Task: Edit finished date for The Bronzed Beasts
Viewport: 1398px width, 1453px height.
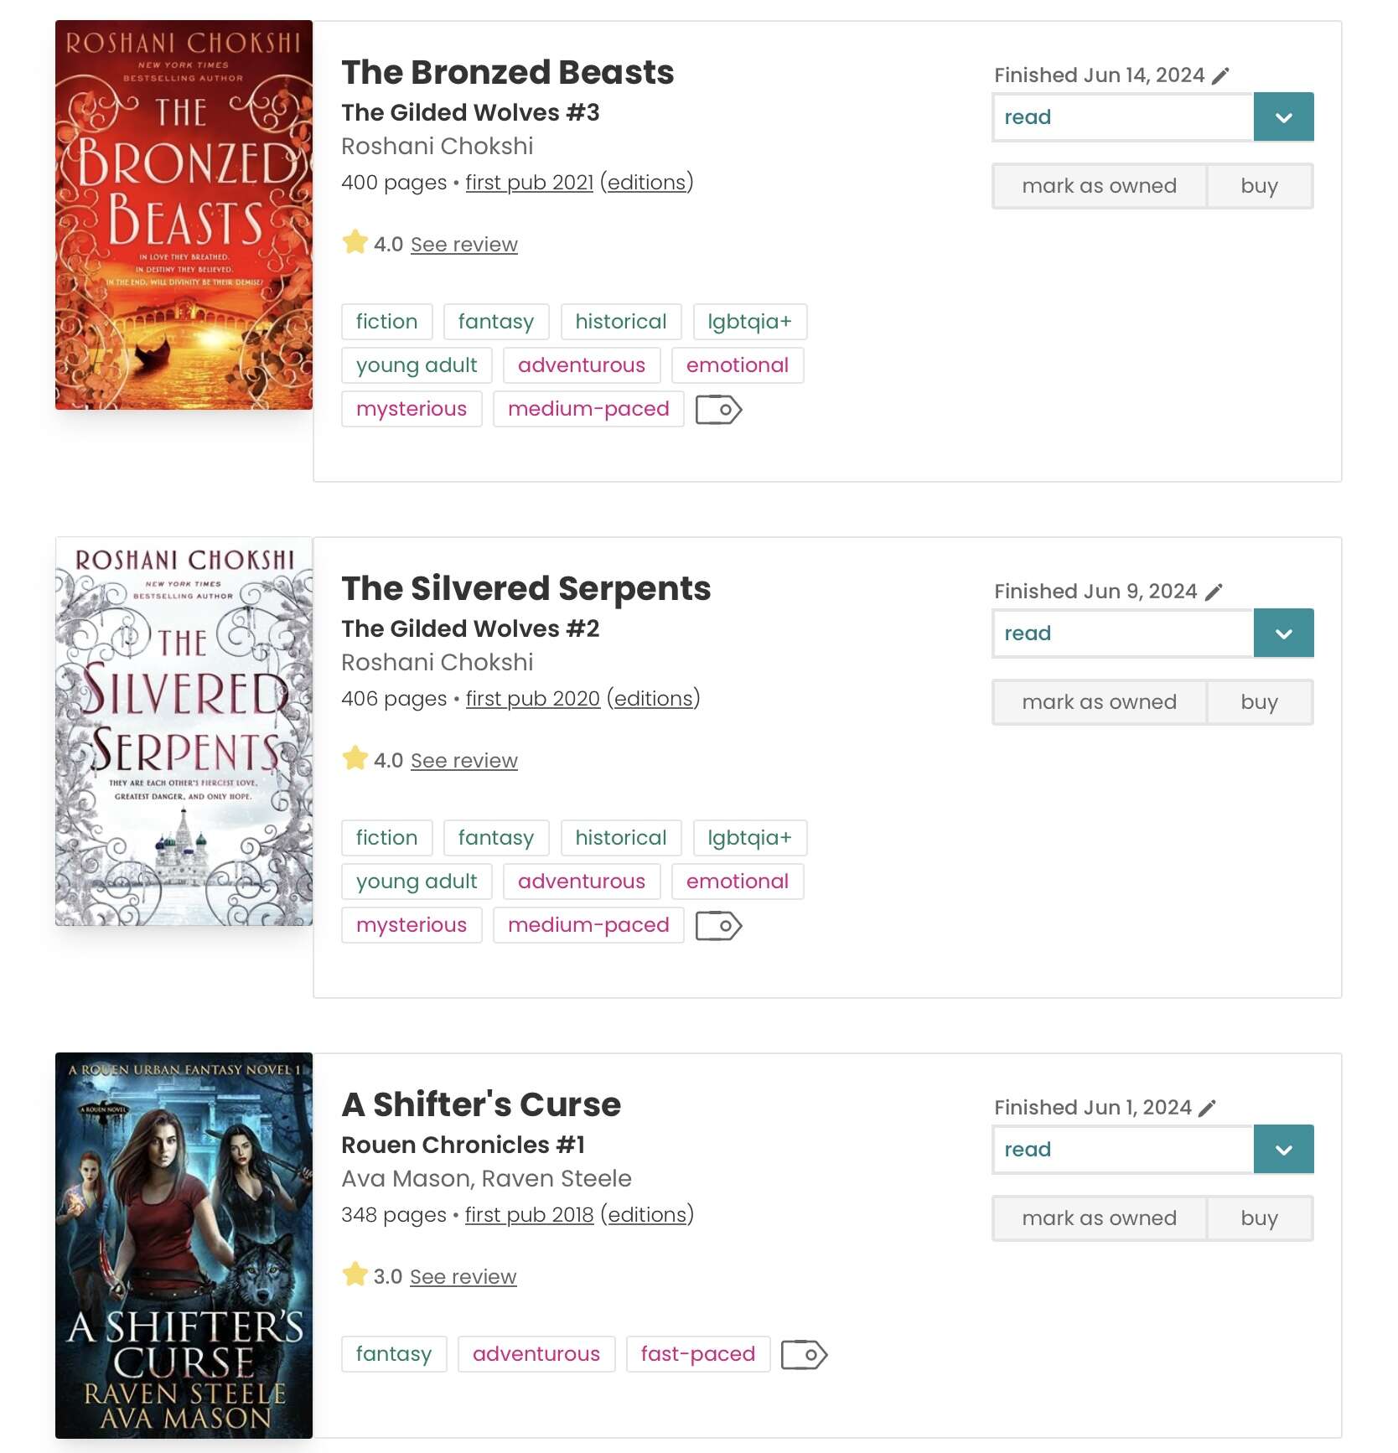Action: (x=1220, y=75)
